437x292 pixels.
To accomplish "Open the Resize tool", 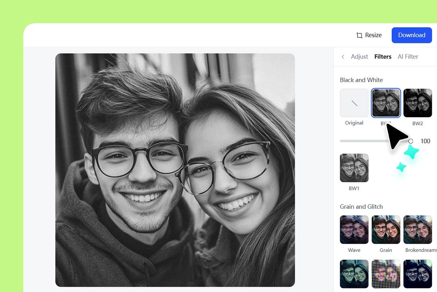I will tap(369, 35).
